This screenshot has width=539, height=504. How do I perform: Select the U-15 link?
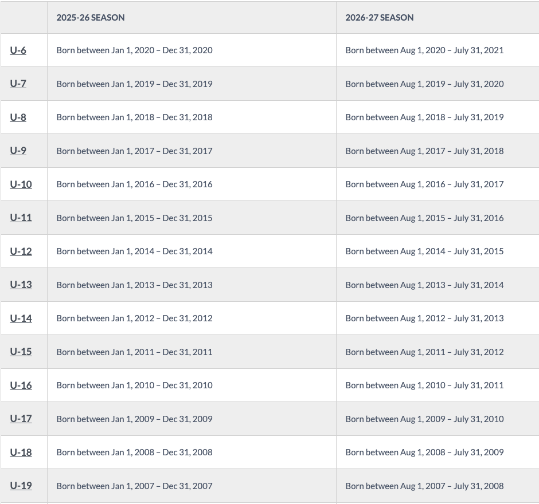click(21, 352)
